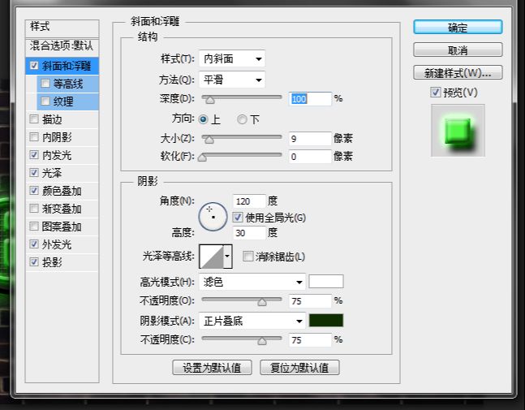Open the 光泽 settings entry
The image size is (525, 410).
[52, 173]
